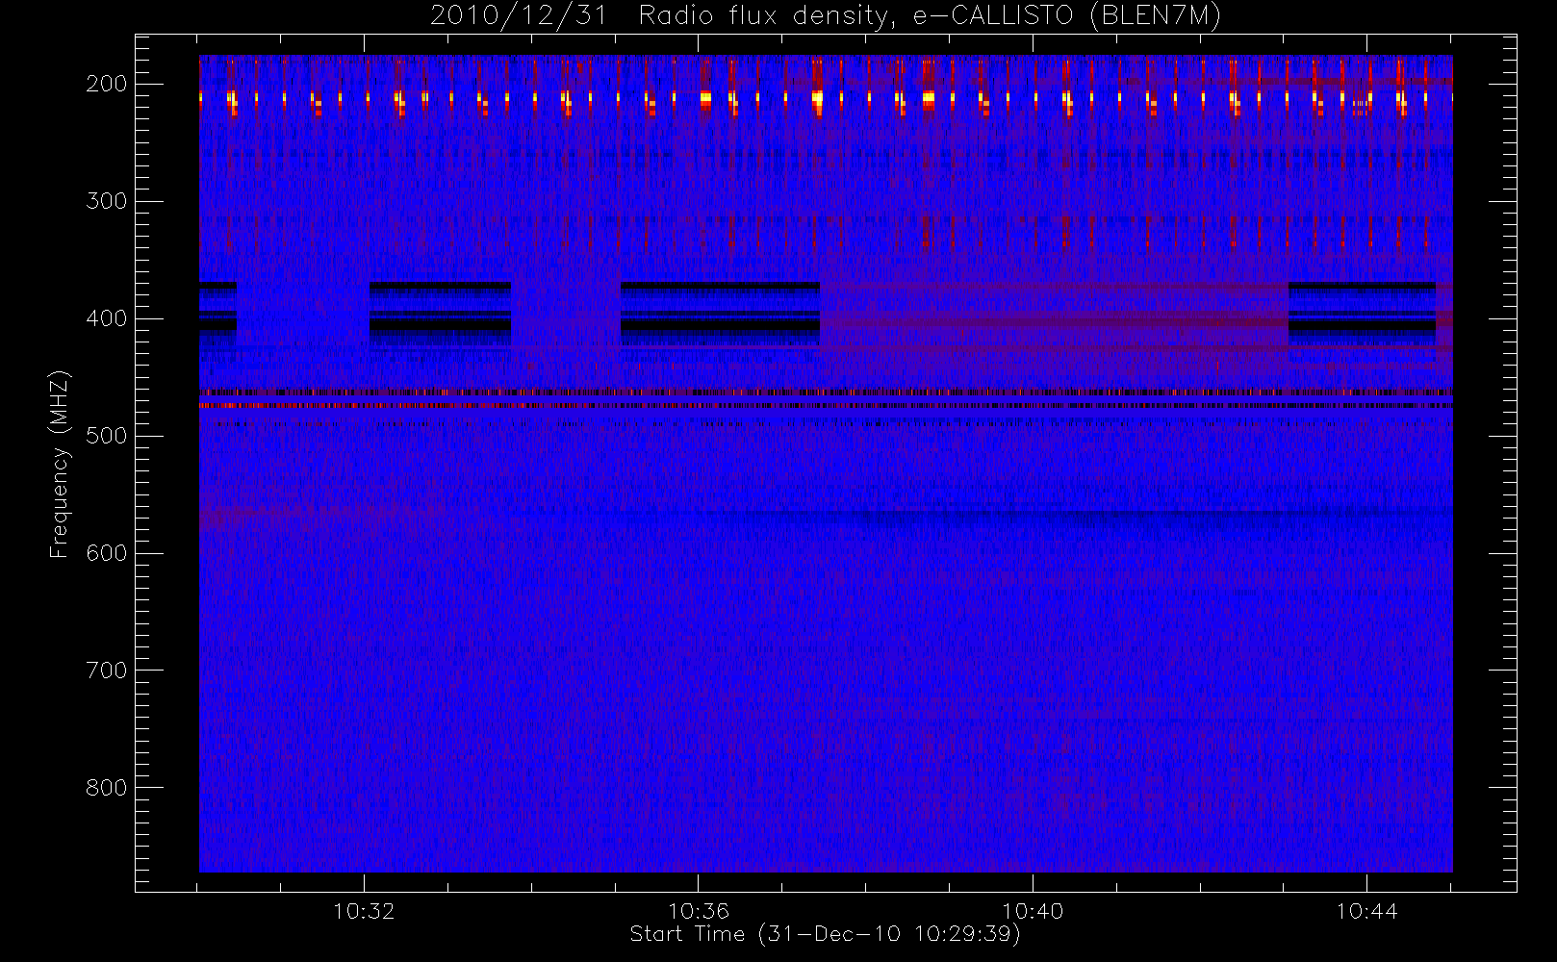
Task: Select the 200 frequency tick label
Action: [107, 84]
